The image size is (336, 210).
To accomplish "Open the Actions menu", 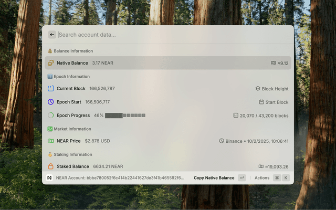I will (x=262, y=178).
